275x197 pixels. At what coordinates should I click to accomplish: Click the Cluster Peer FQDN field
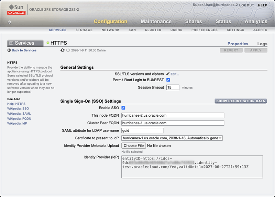pos(173,123)
